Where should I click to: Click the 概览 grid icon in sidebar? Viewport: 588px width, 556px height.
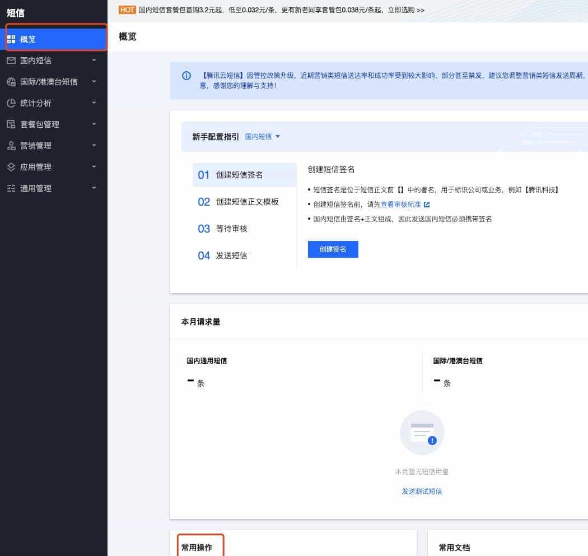12,38
